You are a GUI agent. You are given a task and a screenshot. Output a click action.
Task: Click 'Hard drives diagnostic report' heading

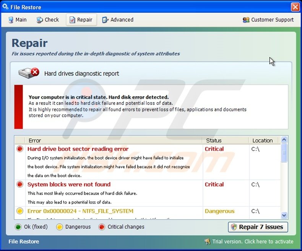tap(81, 73)
